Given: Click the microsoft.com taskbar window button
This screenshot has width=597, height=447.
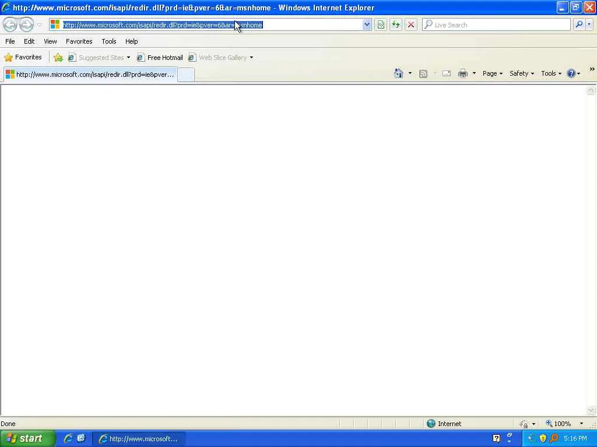Looking at the screenshot, I should pyautogui.click(x=139, y=439).
